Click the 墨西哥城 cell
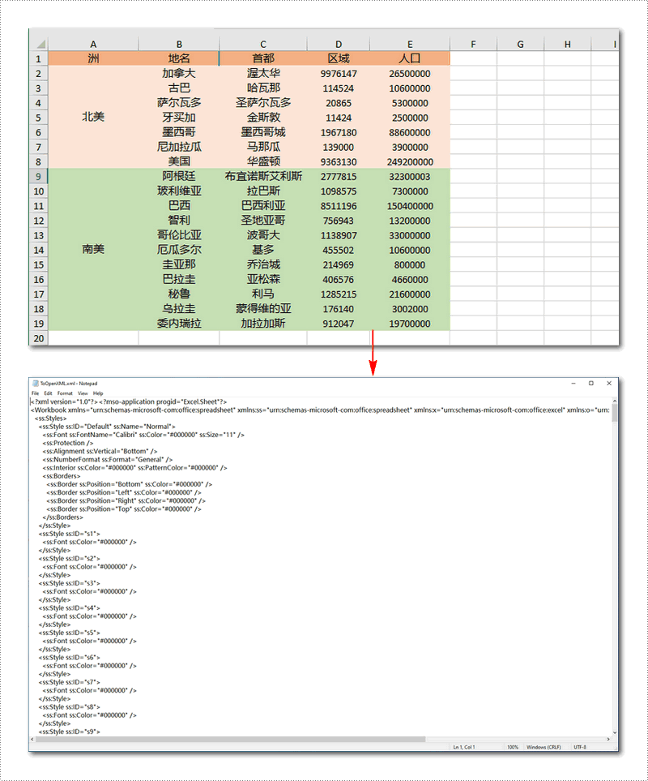Screen dimensions: 648x781 pyautogui.click(x=263, y=132)
